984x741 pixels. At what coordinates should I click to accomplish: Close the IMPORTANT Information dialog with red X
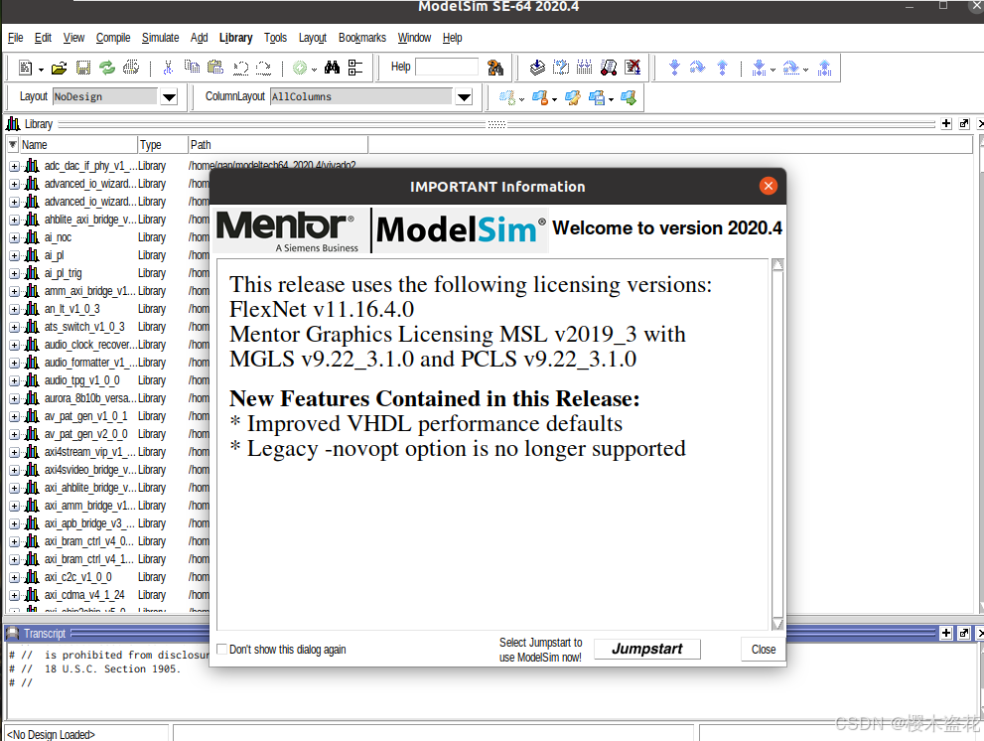(769, 186)
